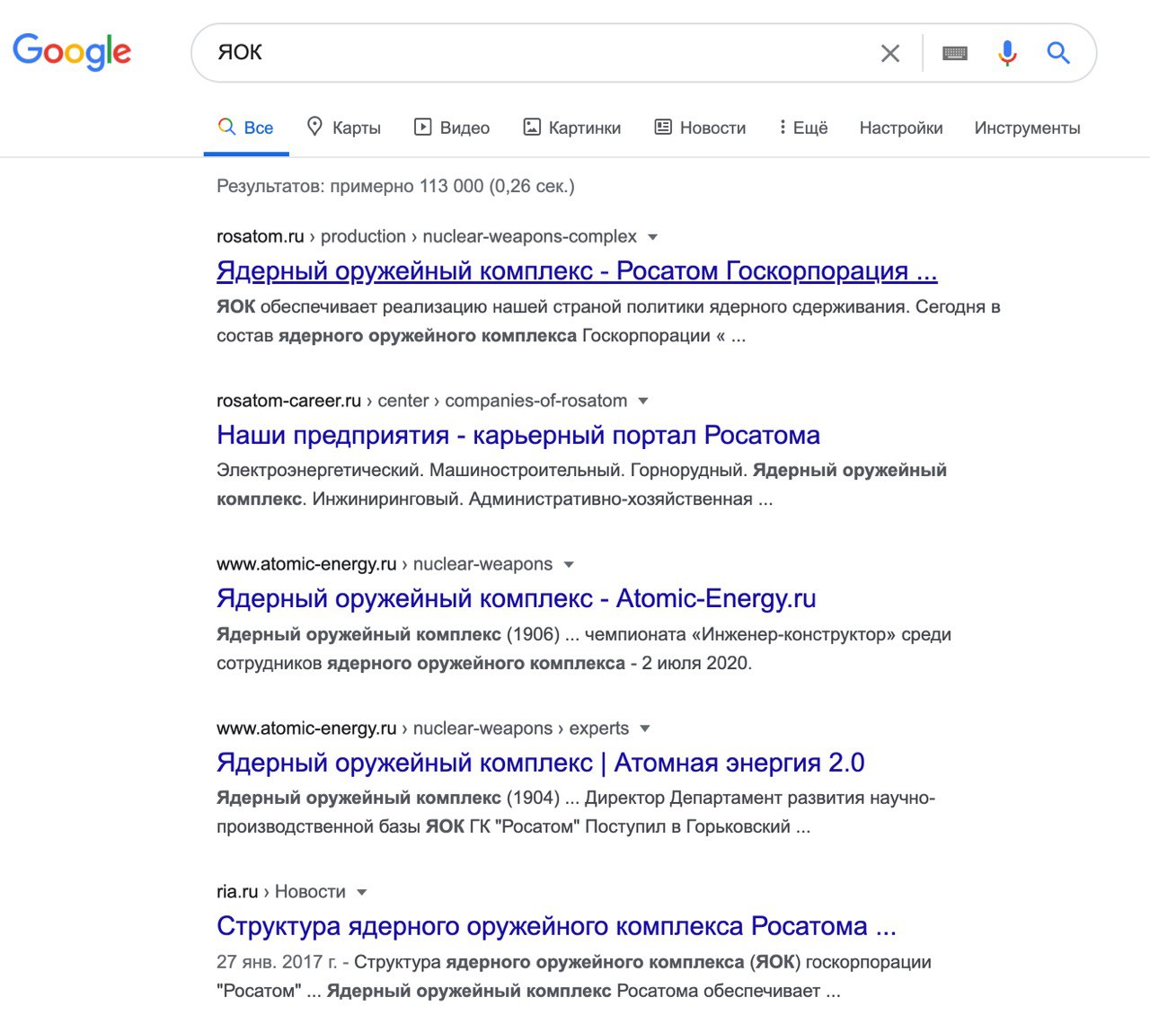Expand dropdown arrow beside rosatom-career.ru result
Screen dimensions: 1150x1024
[x=643, y=402]
